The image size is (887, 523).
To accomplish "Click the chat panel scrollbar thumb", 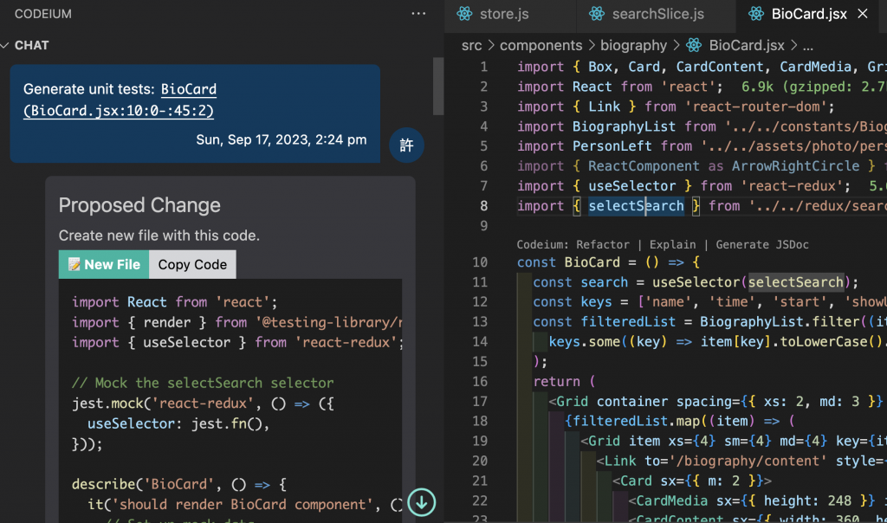I will [438, 86].
